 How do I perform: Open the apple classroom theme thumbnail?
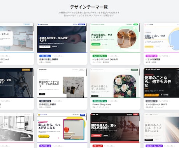[x=62, y=128]
